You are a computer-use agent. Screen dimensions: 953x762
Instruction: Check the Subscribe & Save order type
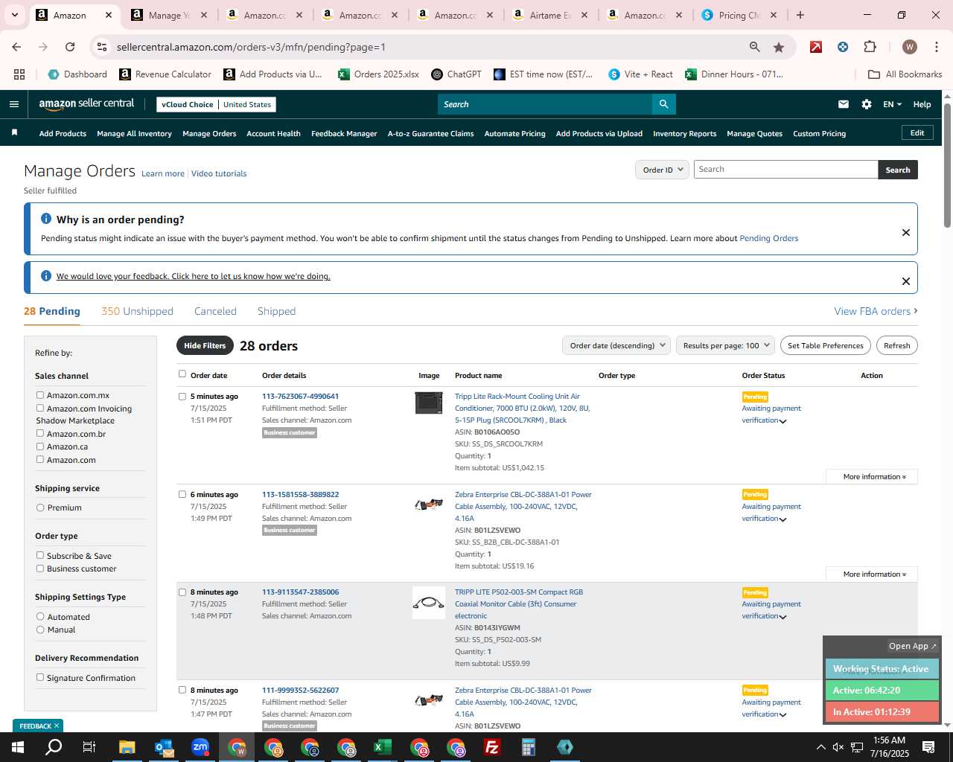coord(40,555)
